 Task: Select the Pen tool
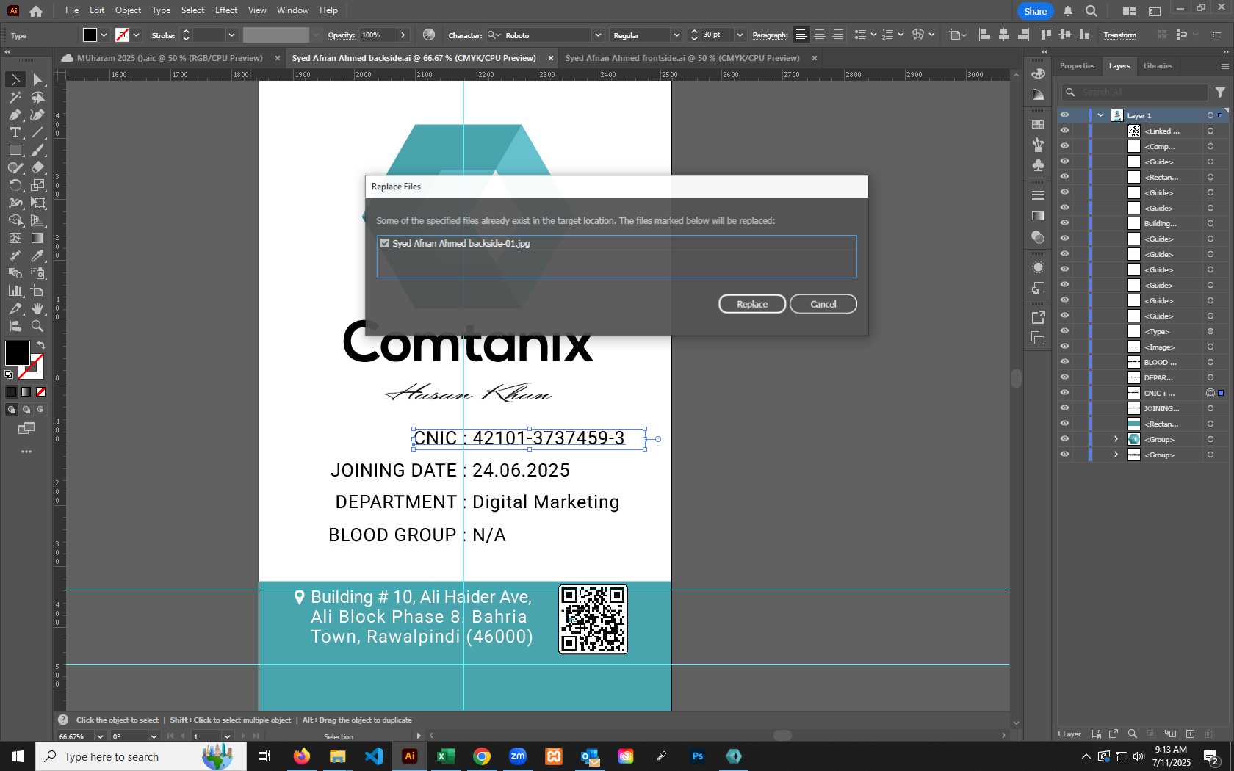(x=15, y=115)
